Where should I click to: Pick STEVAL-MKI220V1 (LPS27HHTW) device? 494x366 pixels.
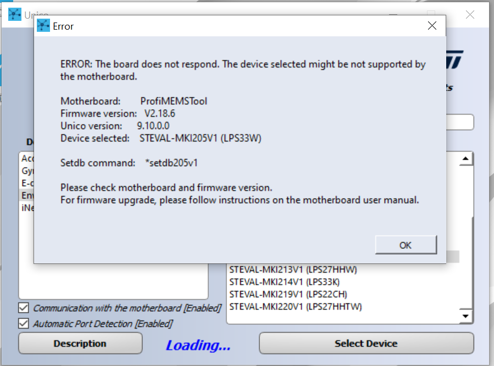click(296, 307)
